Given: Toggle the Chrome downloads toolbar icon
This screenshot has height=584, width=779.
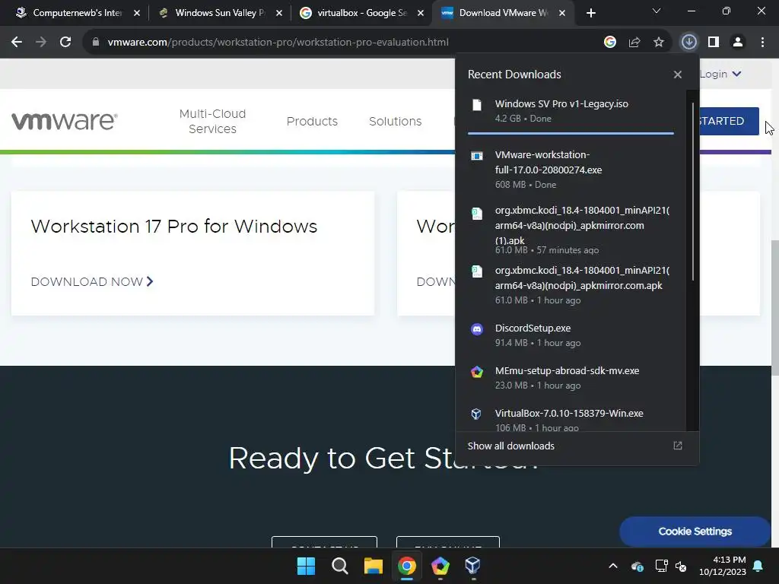Looking at the screenshot, I should pyautogui.click(x=688, y=43).
